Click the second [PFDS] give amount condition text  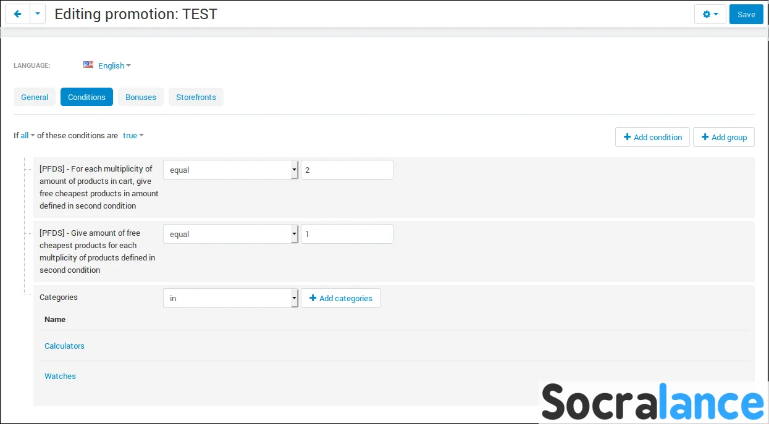click(x=98, y=251)
